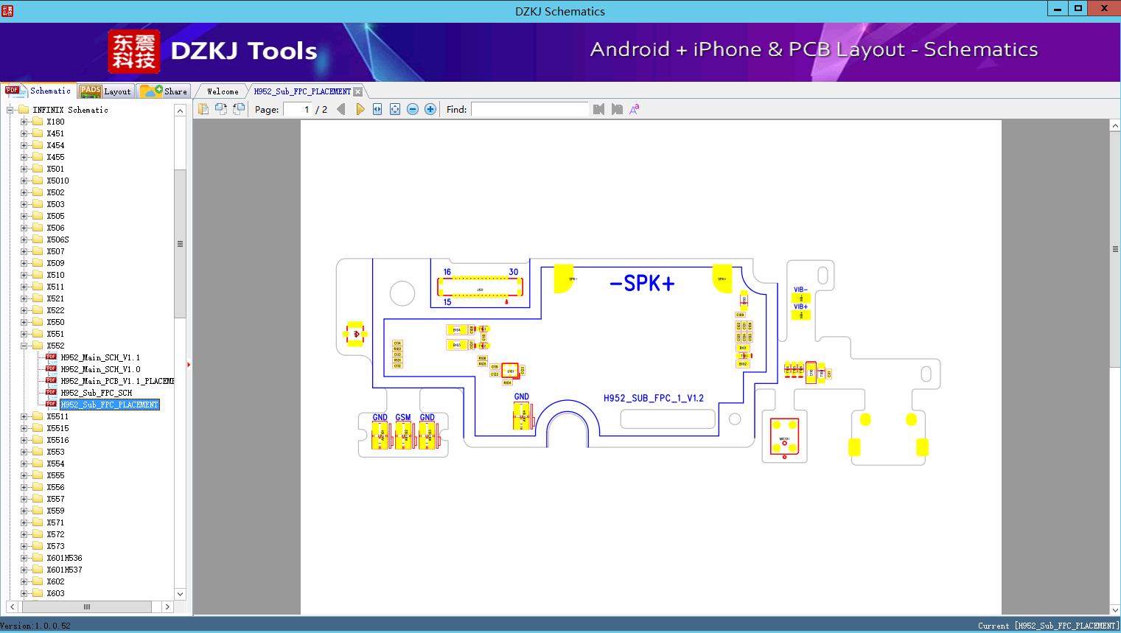
Task: Open the Layout tab
Action: click(x=105, y=91)
